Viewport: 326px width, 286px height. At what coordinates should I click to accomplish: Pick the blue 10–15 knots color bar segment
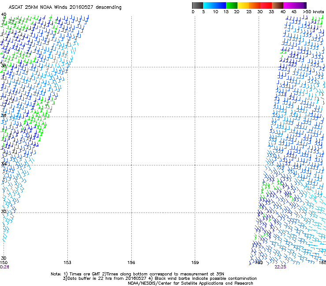click(x=220, y=5)
